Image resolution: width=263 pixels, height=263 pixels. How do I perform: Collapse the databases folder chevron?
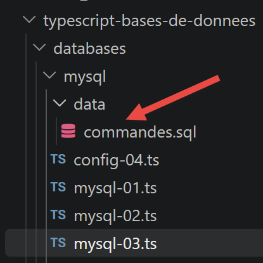click(39, 48)
